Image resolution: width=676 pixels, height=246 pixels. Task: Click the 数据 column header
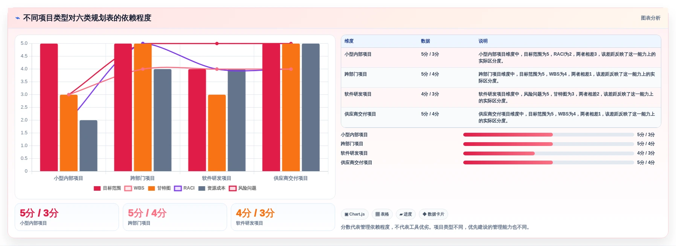pyautogui.click(x=426, y=41)
